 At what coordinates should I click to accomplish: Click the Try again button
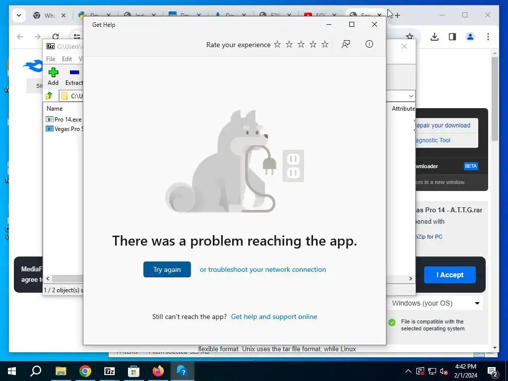[167, 269]
